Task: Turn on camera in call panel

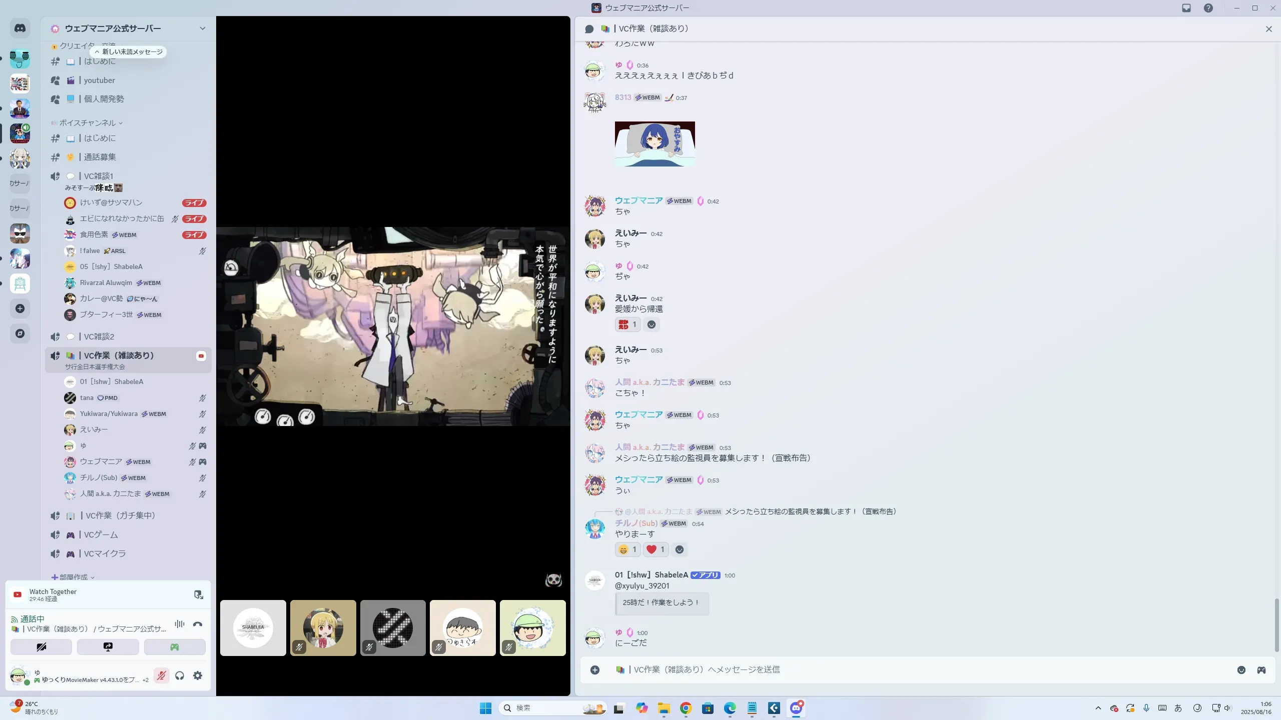Action: point(41,647)
